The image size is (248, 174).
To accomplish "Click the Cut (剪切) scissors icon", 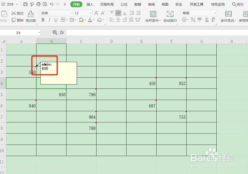I will [13, 13].
